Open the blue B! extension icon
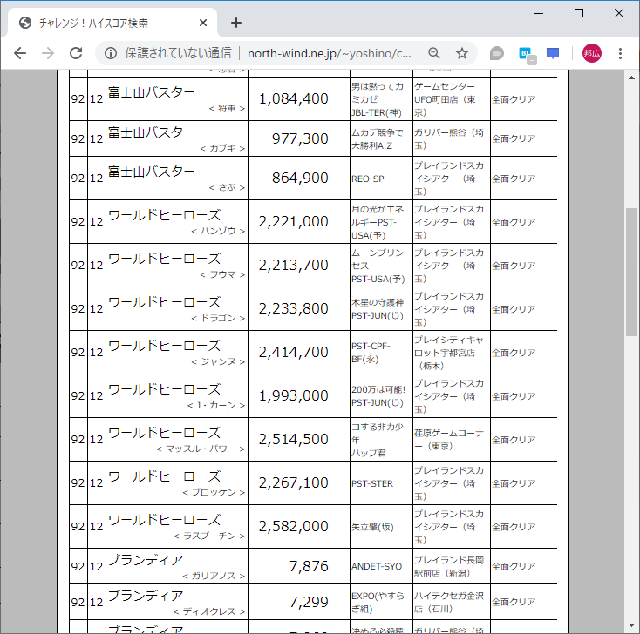Image resolution: width=640 pixels, height=634 pixels. pyautogui.click(x=527, y=54)
